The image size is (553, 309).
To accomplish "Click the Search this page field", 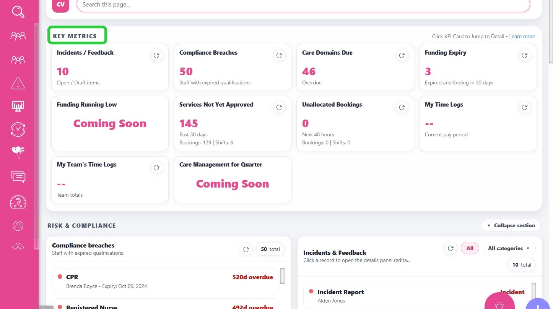I will (x=304, y=5).
